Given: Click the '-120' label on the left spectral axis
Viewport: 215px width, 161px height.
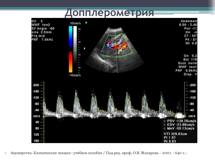Looking at the screenshot, I should click(36, 98).
